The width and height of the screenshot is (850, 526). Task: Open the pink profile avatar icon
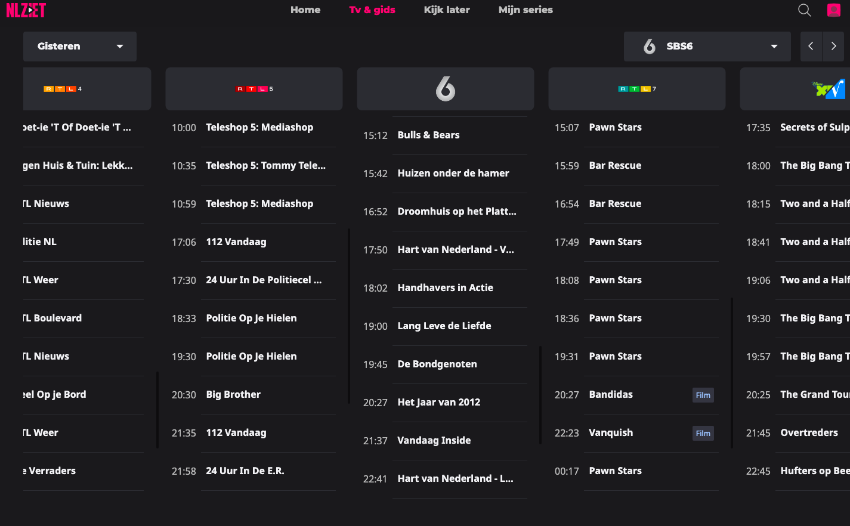pyautogui.click(x=833, y=10)
